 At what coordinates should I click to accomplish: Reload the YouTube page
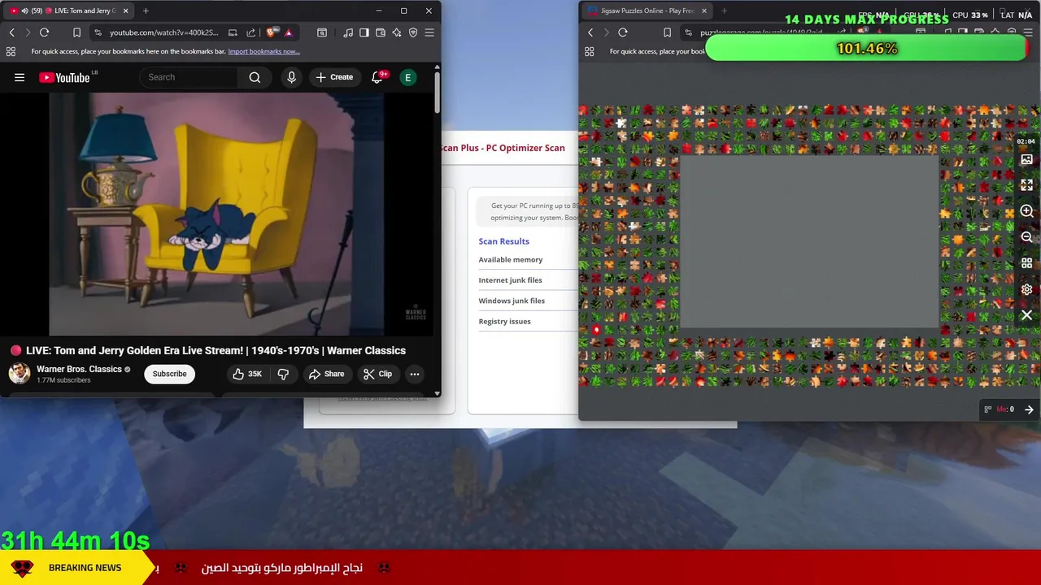(x=44, y=32)
